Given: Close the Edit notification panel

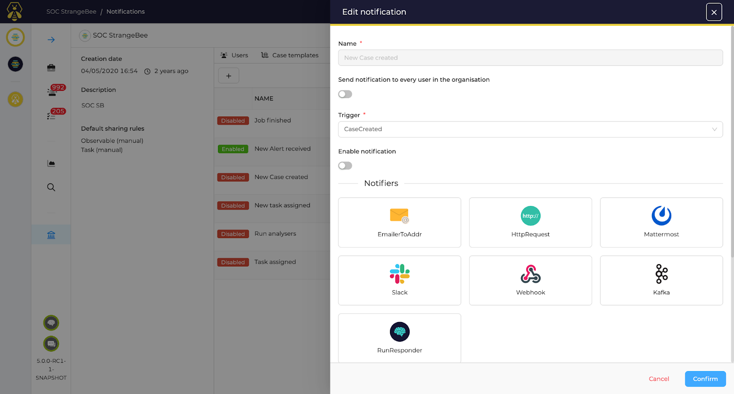Looking at the screenshot, I should [714, 12].
